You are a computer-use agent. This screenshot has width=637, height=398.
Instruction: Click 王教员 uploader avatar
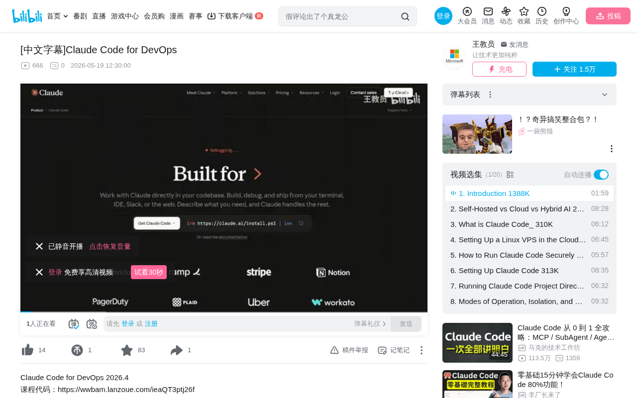pos(454,58)
